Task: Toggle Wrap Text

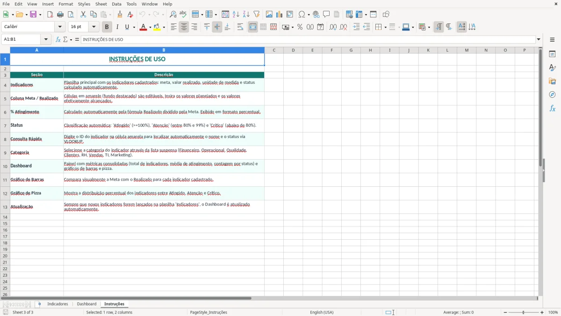Action: pos(240,27)
